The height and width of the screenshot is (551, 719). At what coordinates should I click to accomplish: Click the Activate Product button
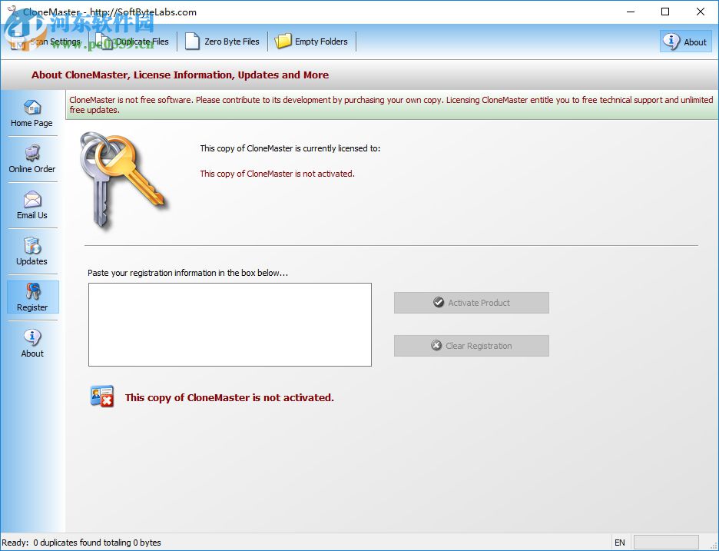coord(472,303)
